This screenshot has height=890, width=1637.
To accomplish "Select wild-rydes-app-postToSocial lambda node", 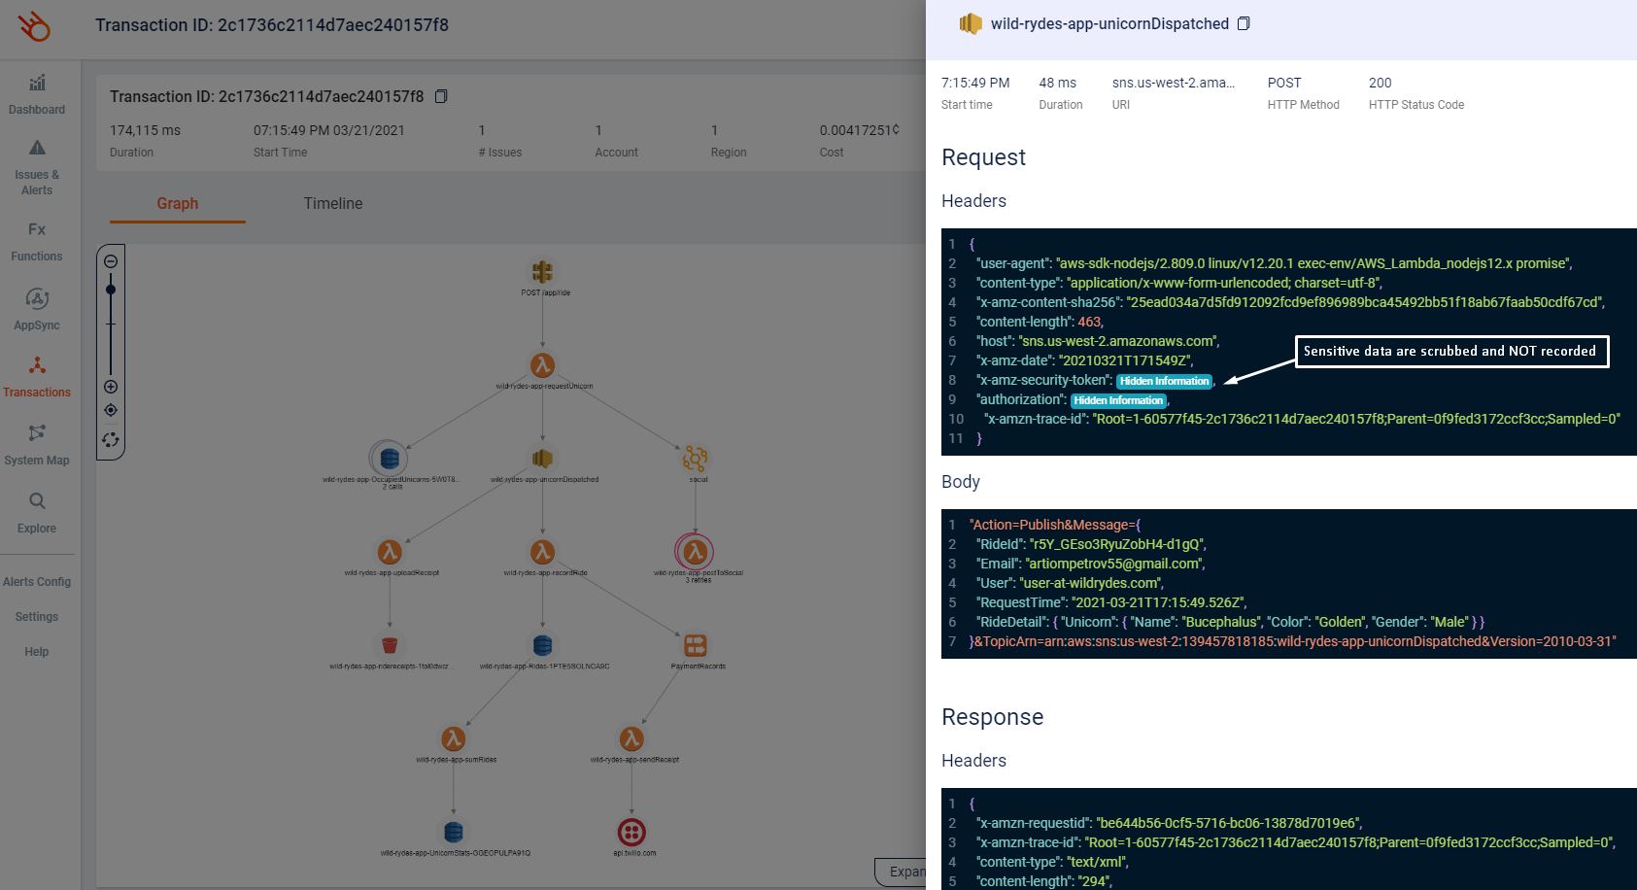I will pos(695,552).
